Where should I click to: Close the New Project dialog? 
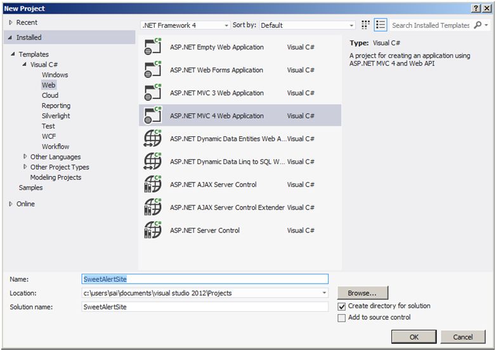point(487,8)
